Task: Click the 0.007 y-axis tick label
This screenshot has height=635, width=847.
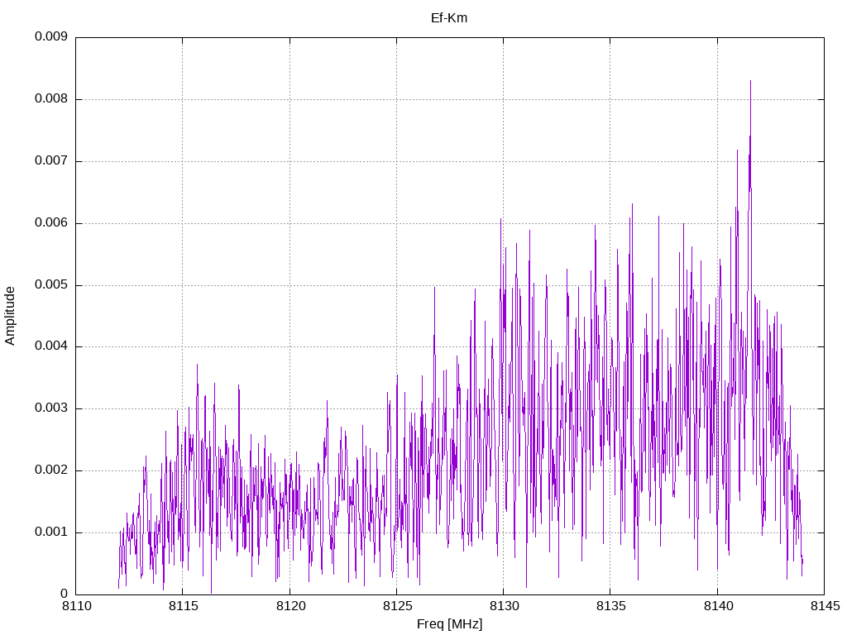Action: tap(51, 161)
